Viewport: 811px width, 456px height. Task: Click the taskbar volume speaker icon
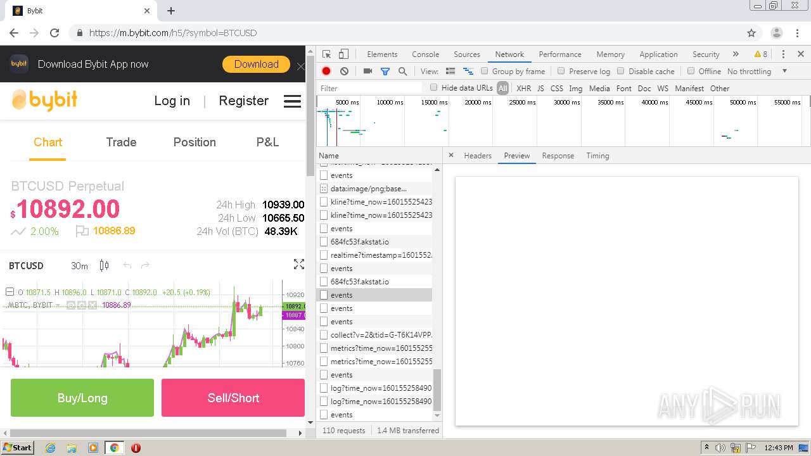(720, 448)
